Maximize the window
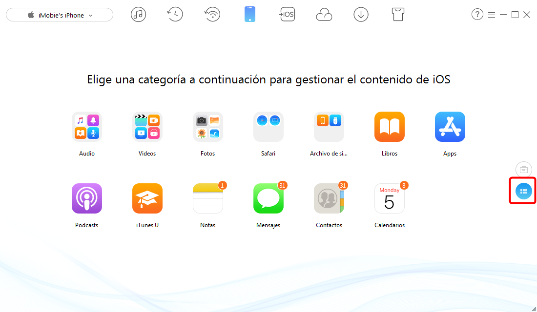Image resolution: width=537 pixels, height=312 pixels. [x=515, y=15]
